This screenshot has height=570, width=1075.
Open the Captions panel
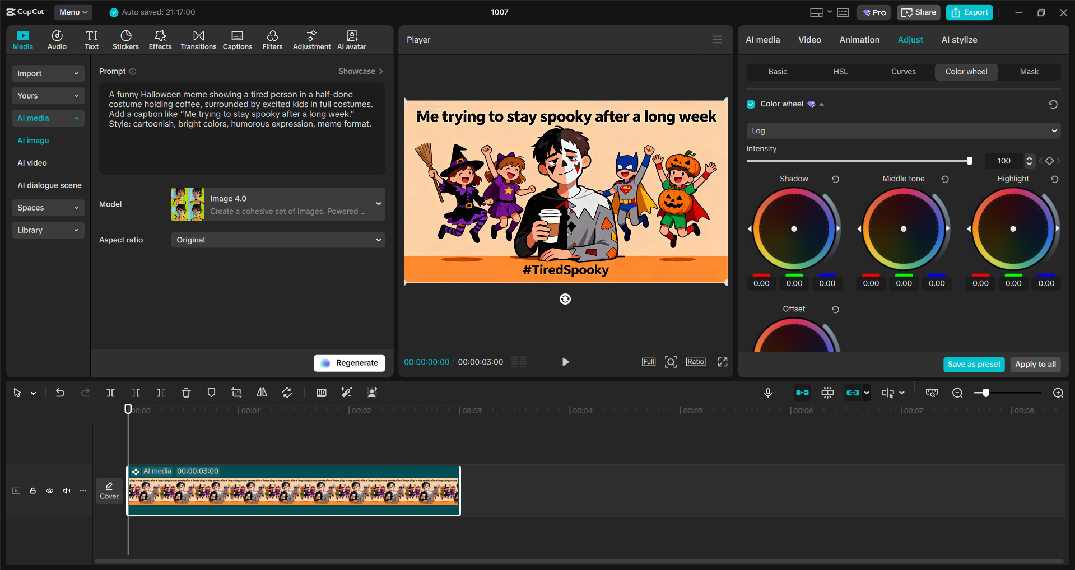click(237, 39)
